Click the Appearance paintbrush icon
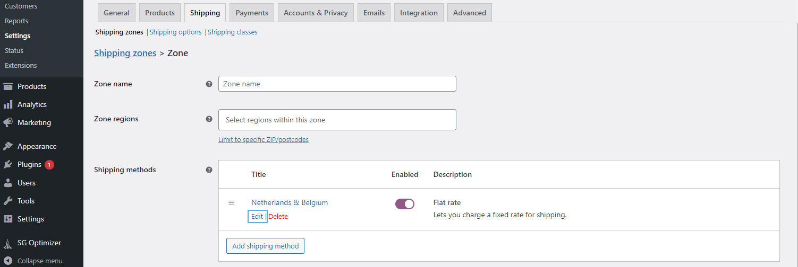The image size is (798, 267). (x=8, y=146)
